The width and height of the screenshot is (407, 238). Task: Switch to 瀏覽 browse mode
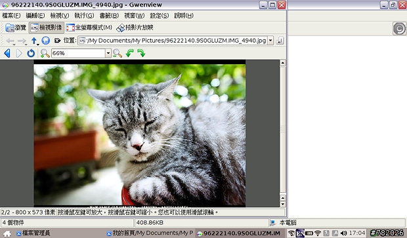16,28
